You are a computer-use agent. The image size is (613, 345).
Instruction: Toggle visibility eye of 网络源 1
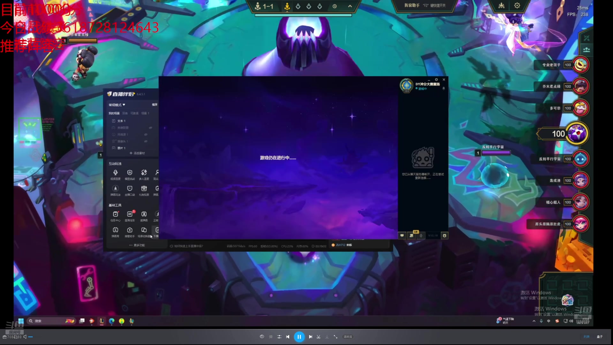[146, 134]
